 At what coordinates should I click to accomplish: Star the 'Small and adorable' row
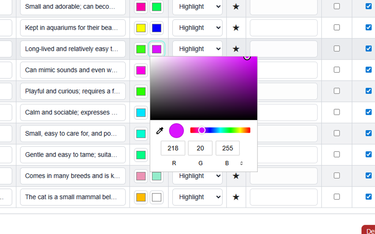coord(236,7)
